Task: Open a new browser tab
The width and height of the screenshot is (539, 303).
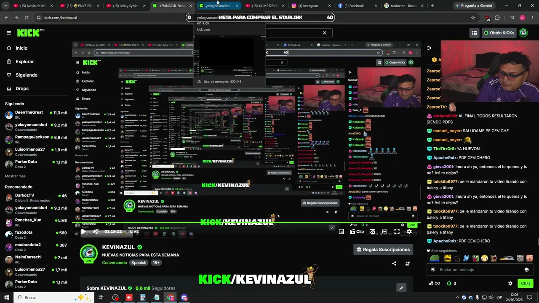Action: coord(432,6)
